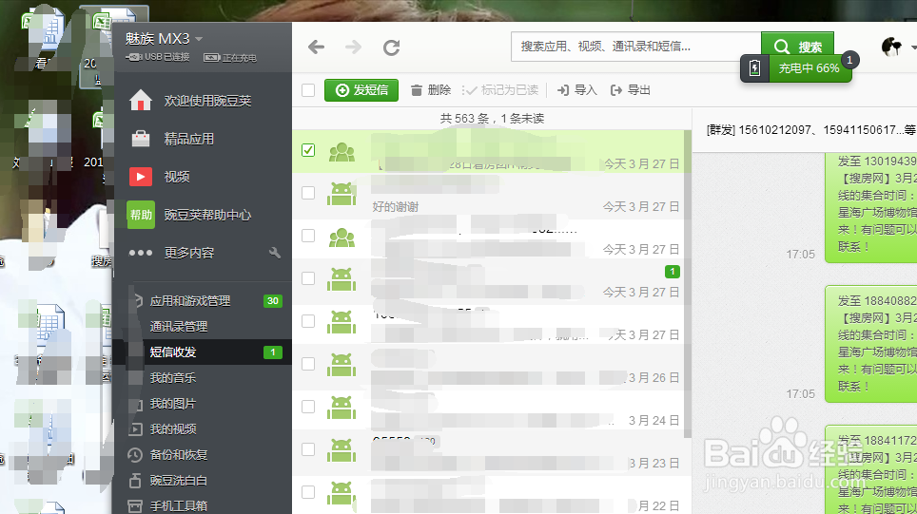The width and height of the screenshot is (917, 514).
Task: Click the 共 563 条，1 条未读 text
Action: [x=492, y=119]
